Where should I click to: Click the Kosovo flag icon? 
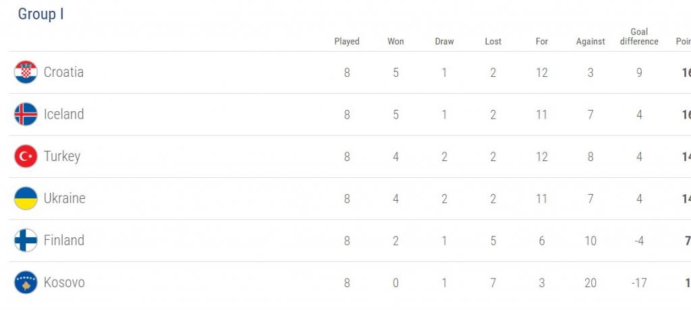click(26, 282)
